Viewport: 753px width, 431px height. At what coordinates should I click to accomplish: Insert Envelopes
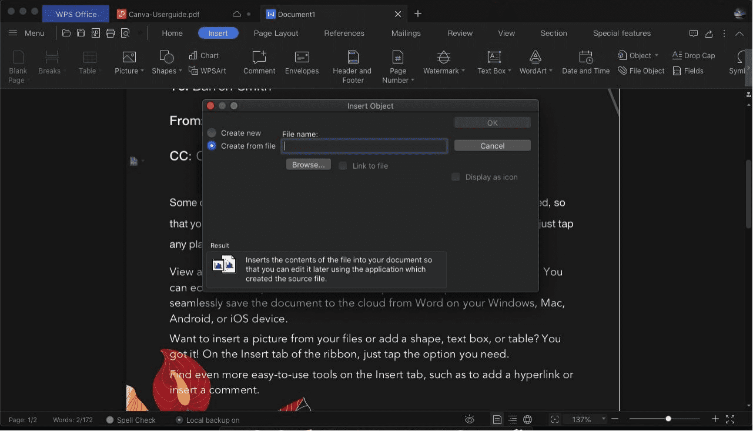(302, 64)
